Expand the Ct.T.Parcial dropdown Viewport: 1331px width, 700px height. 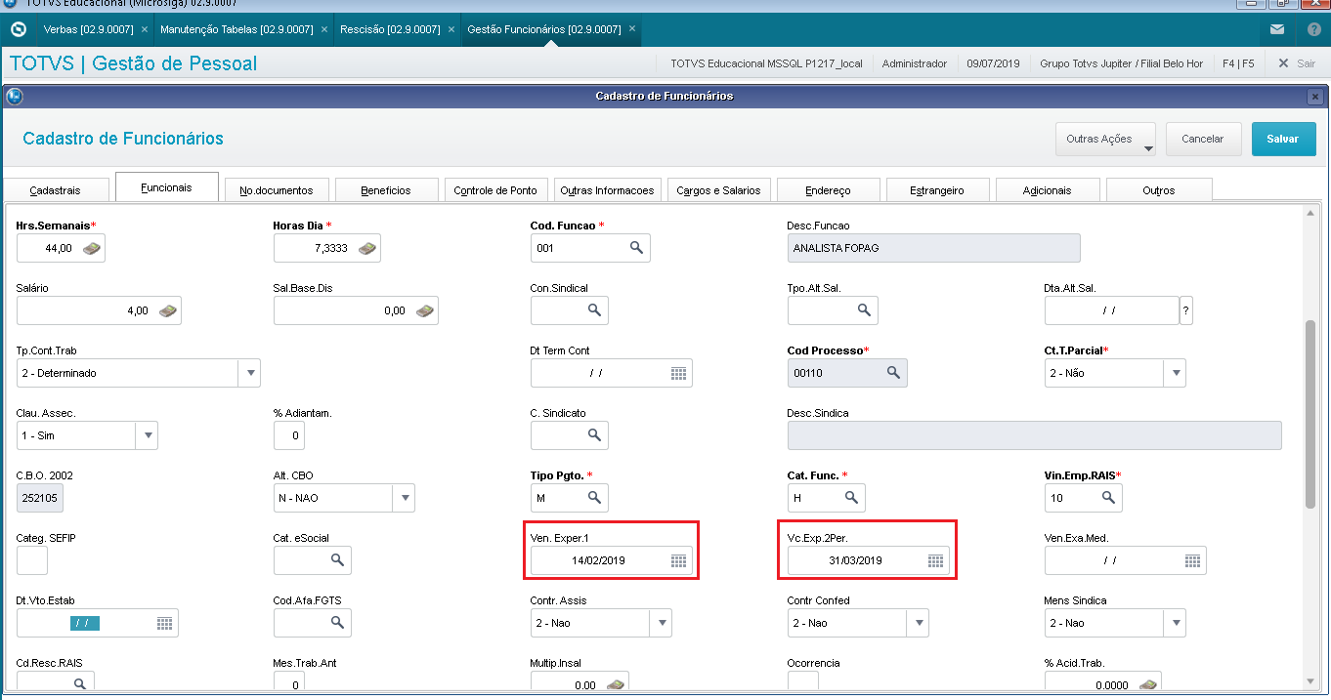(1175, 373)
